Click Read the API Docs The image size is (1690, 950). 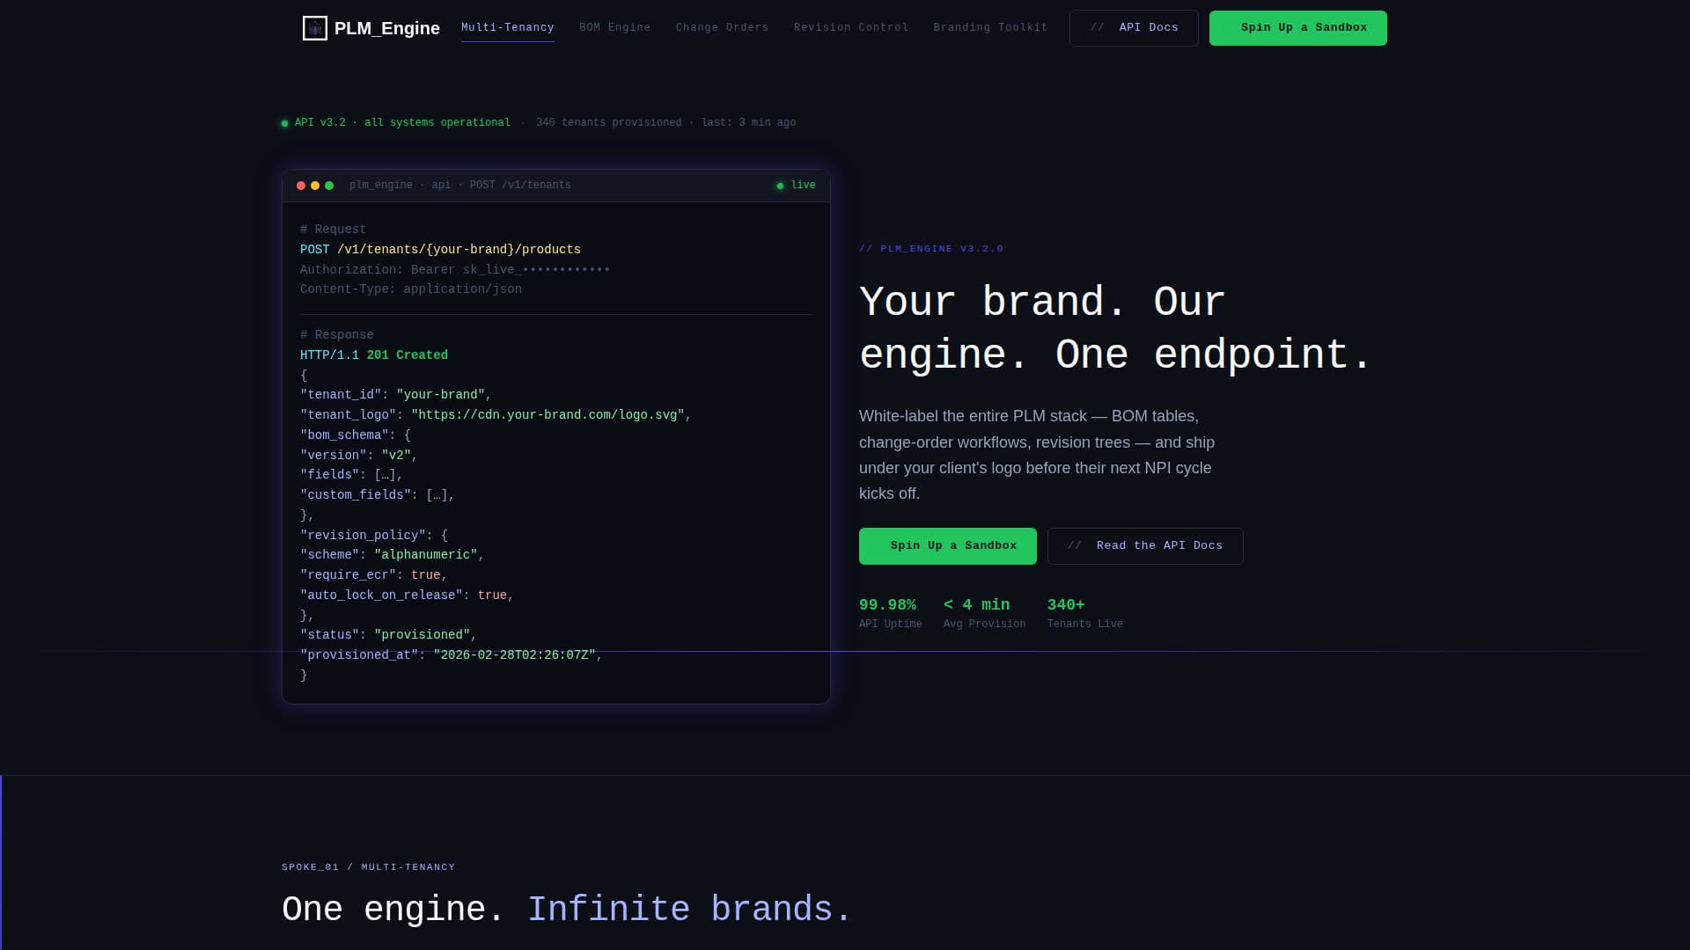[1145, 545]
